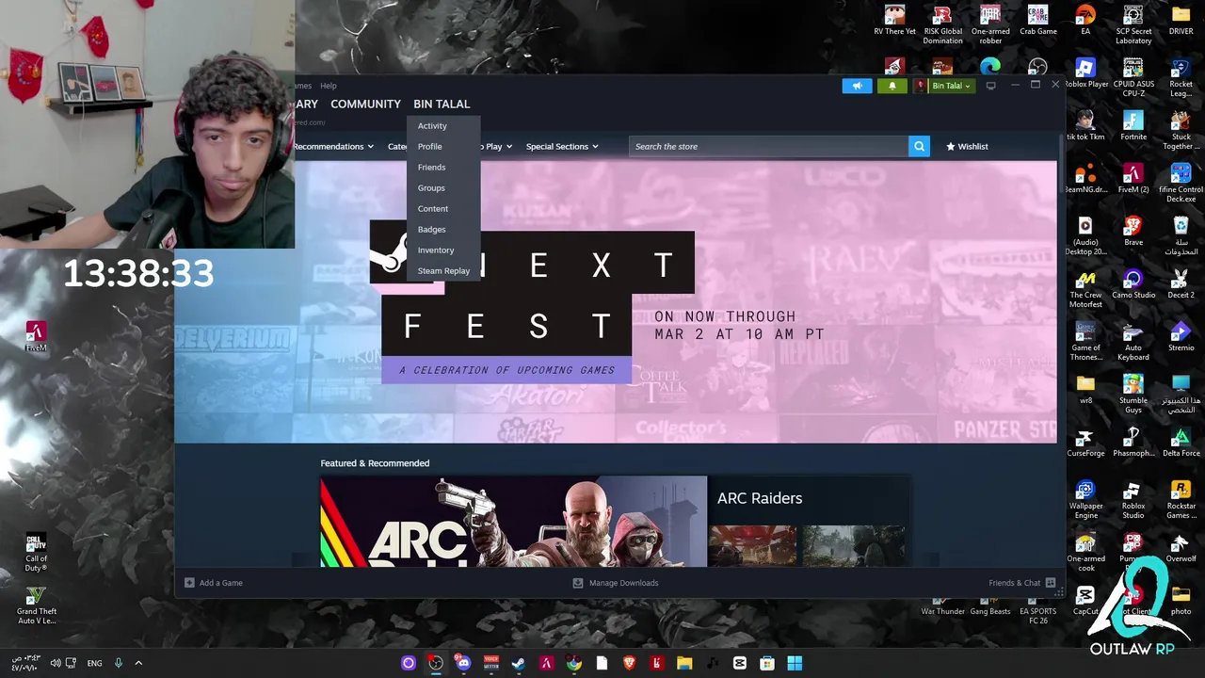The image size is (1205, 678).
Task: Open the Auto Keyboard desktop shortcut
Action: click(1133, 341)
